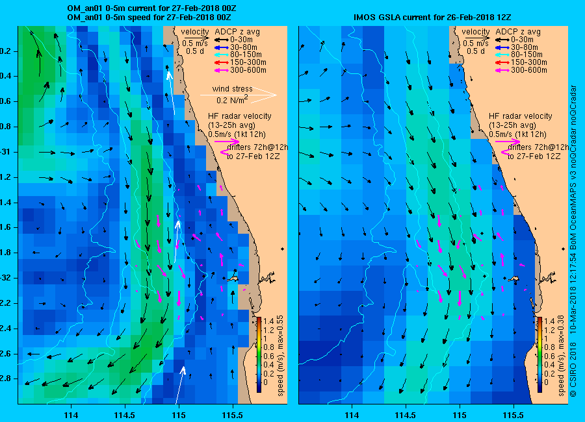Click the magenta 300-600m arrow in right legend
The width and height of the screenshot is (585, 422).
pos(502,70)
